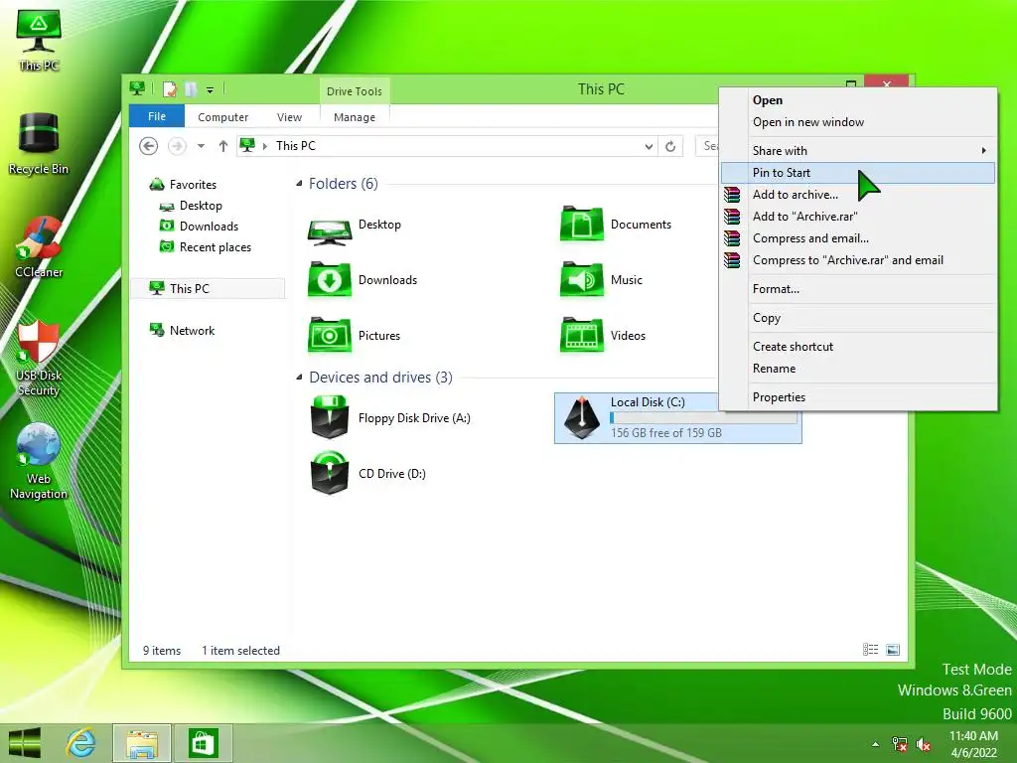
Task: Click the Properties quick access toolbar icon
Action: [170, 89]
